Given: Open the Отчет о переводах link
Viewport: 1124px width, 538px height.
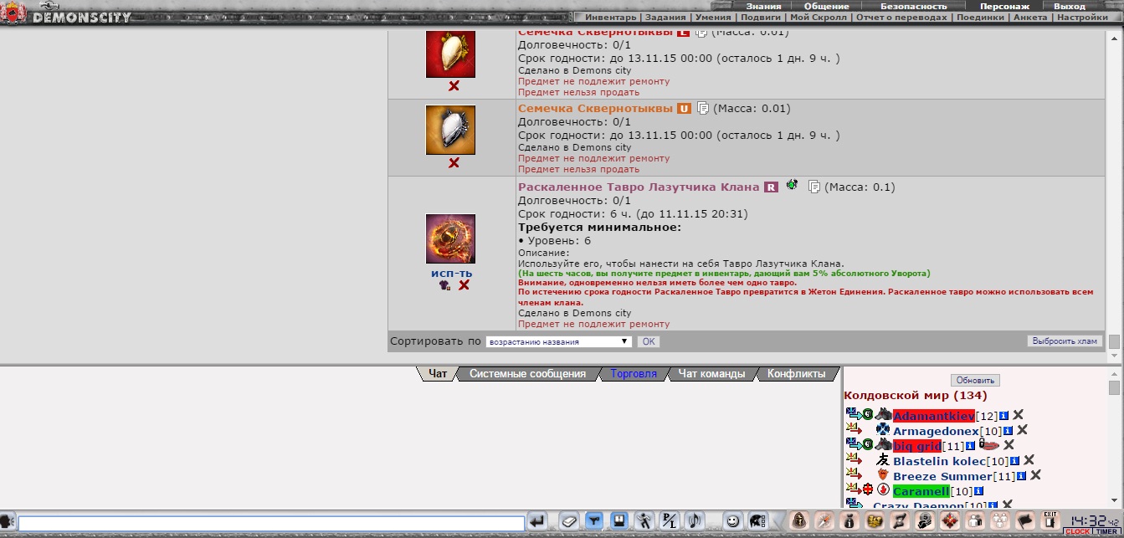Looking at the screenshot, I should [903, 17].
